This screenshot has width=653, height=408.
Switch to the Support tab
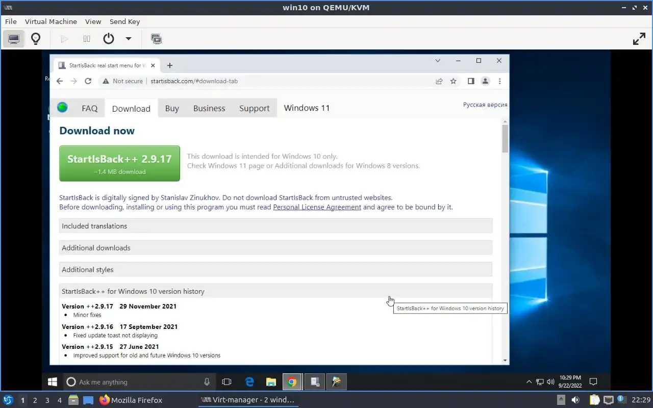[x=254, y=108]
